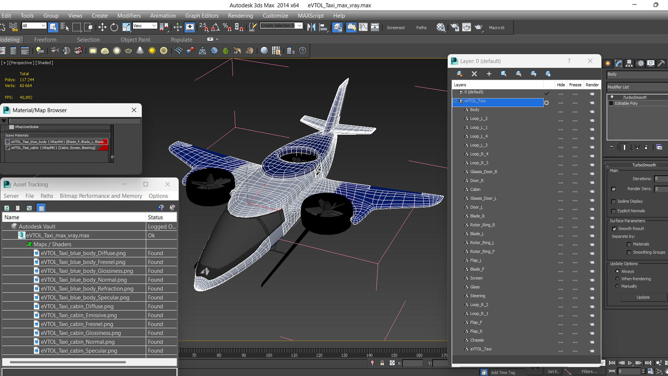The image size is (668, 376).
Task: Click Asset Tracking horizontal scrollbar
Action: pyautogui.click(x=68, y=362)
